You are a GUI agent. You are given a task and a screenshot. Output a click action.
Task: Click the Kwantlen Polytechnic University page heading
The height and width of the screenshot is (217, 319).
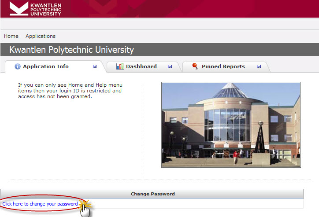coord(71,50)
